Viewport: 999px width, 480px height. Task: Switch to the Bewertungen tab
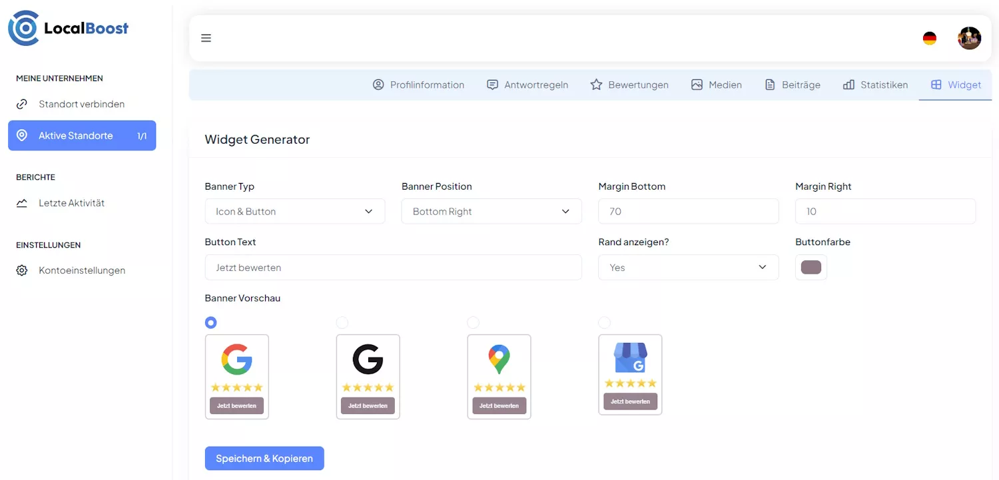point(629,85)
